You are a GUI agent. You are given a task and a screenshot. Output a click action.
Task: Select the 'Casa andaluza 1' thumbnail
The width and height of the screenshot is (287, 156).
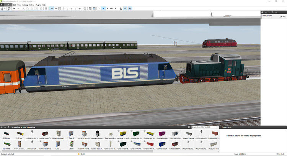(59, 135)
